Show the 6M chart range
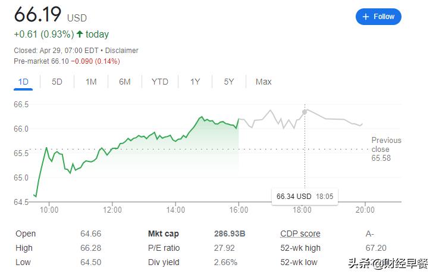This screenshot has width=436, height=277. 124,82
